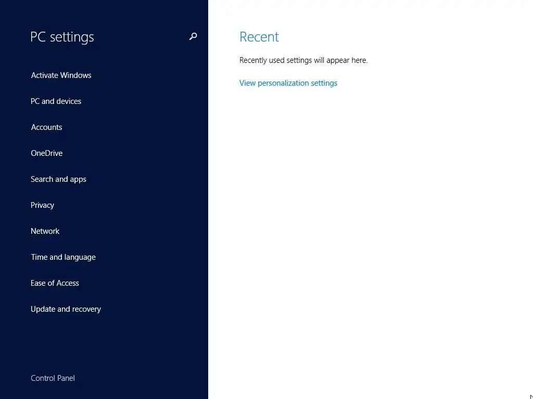
Task: Open Privacy settings
Action: coord(42,205)
